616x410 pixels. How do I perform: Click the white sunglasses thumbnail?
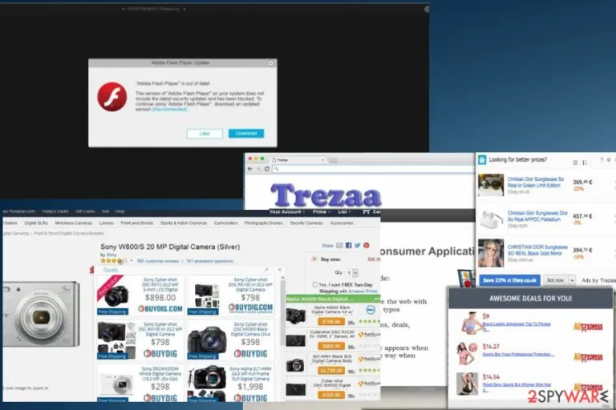(x=491, y=219)
